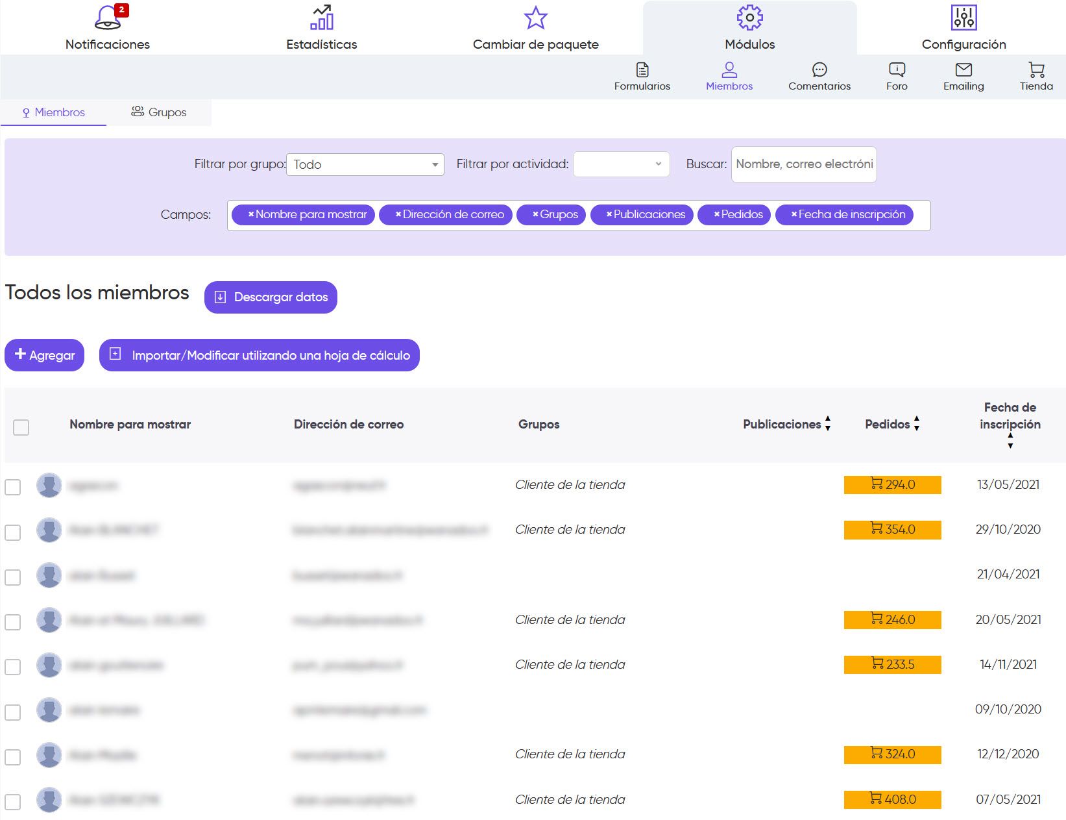Open the Notificaciones bell icon
The height and width of the screenshot is (820, 1066).
(x=108, y=18)
